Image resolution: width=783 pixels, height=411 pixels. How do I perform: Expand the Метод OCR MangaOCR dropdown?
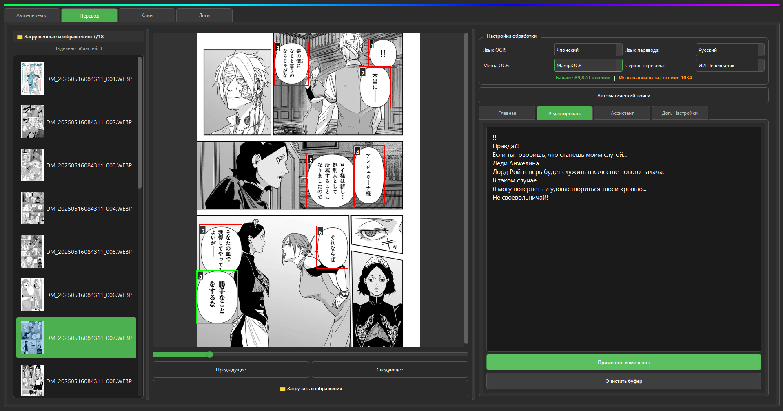pyautogui.click(x=588, y=66)
